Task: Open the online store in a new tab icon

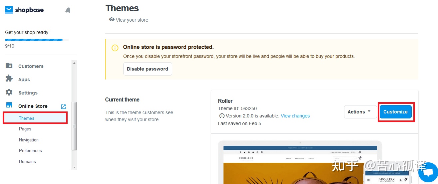Action: [63, 107]
